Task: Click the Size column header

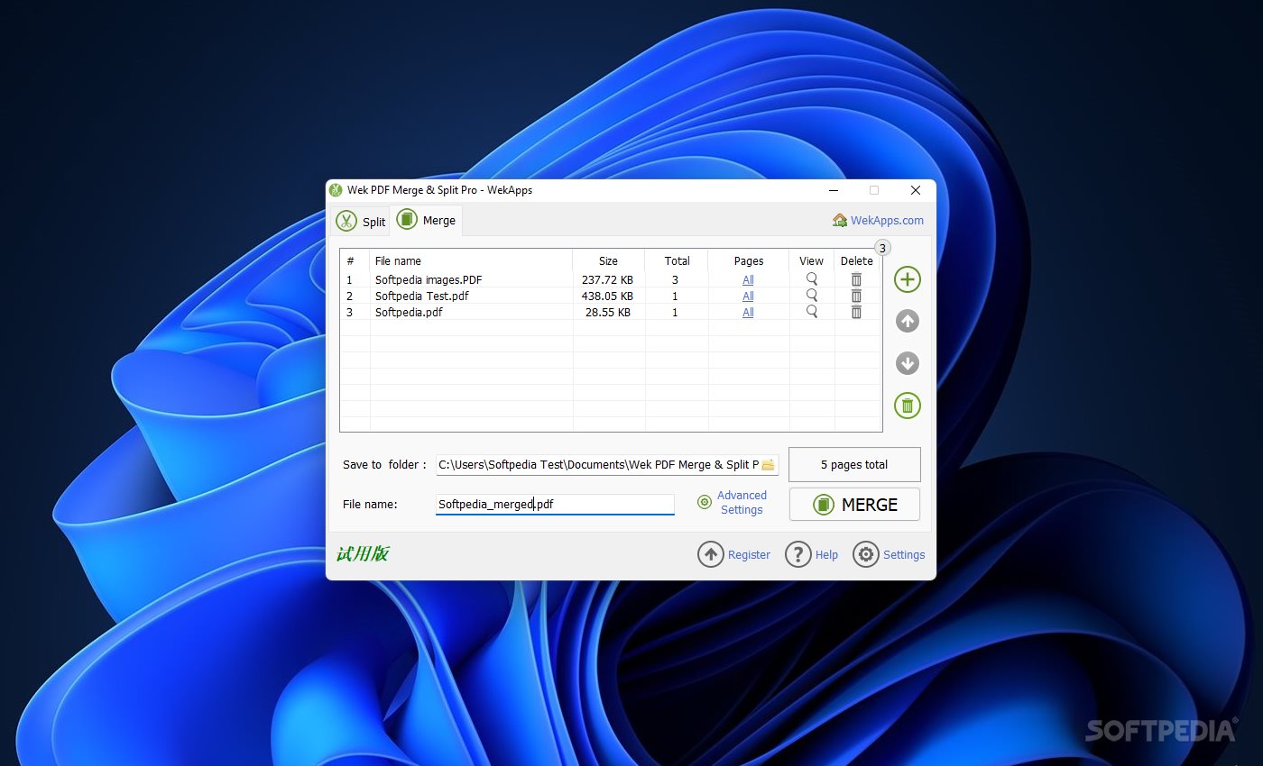Action: point(608,260)
